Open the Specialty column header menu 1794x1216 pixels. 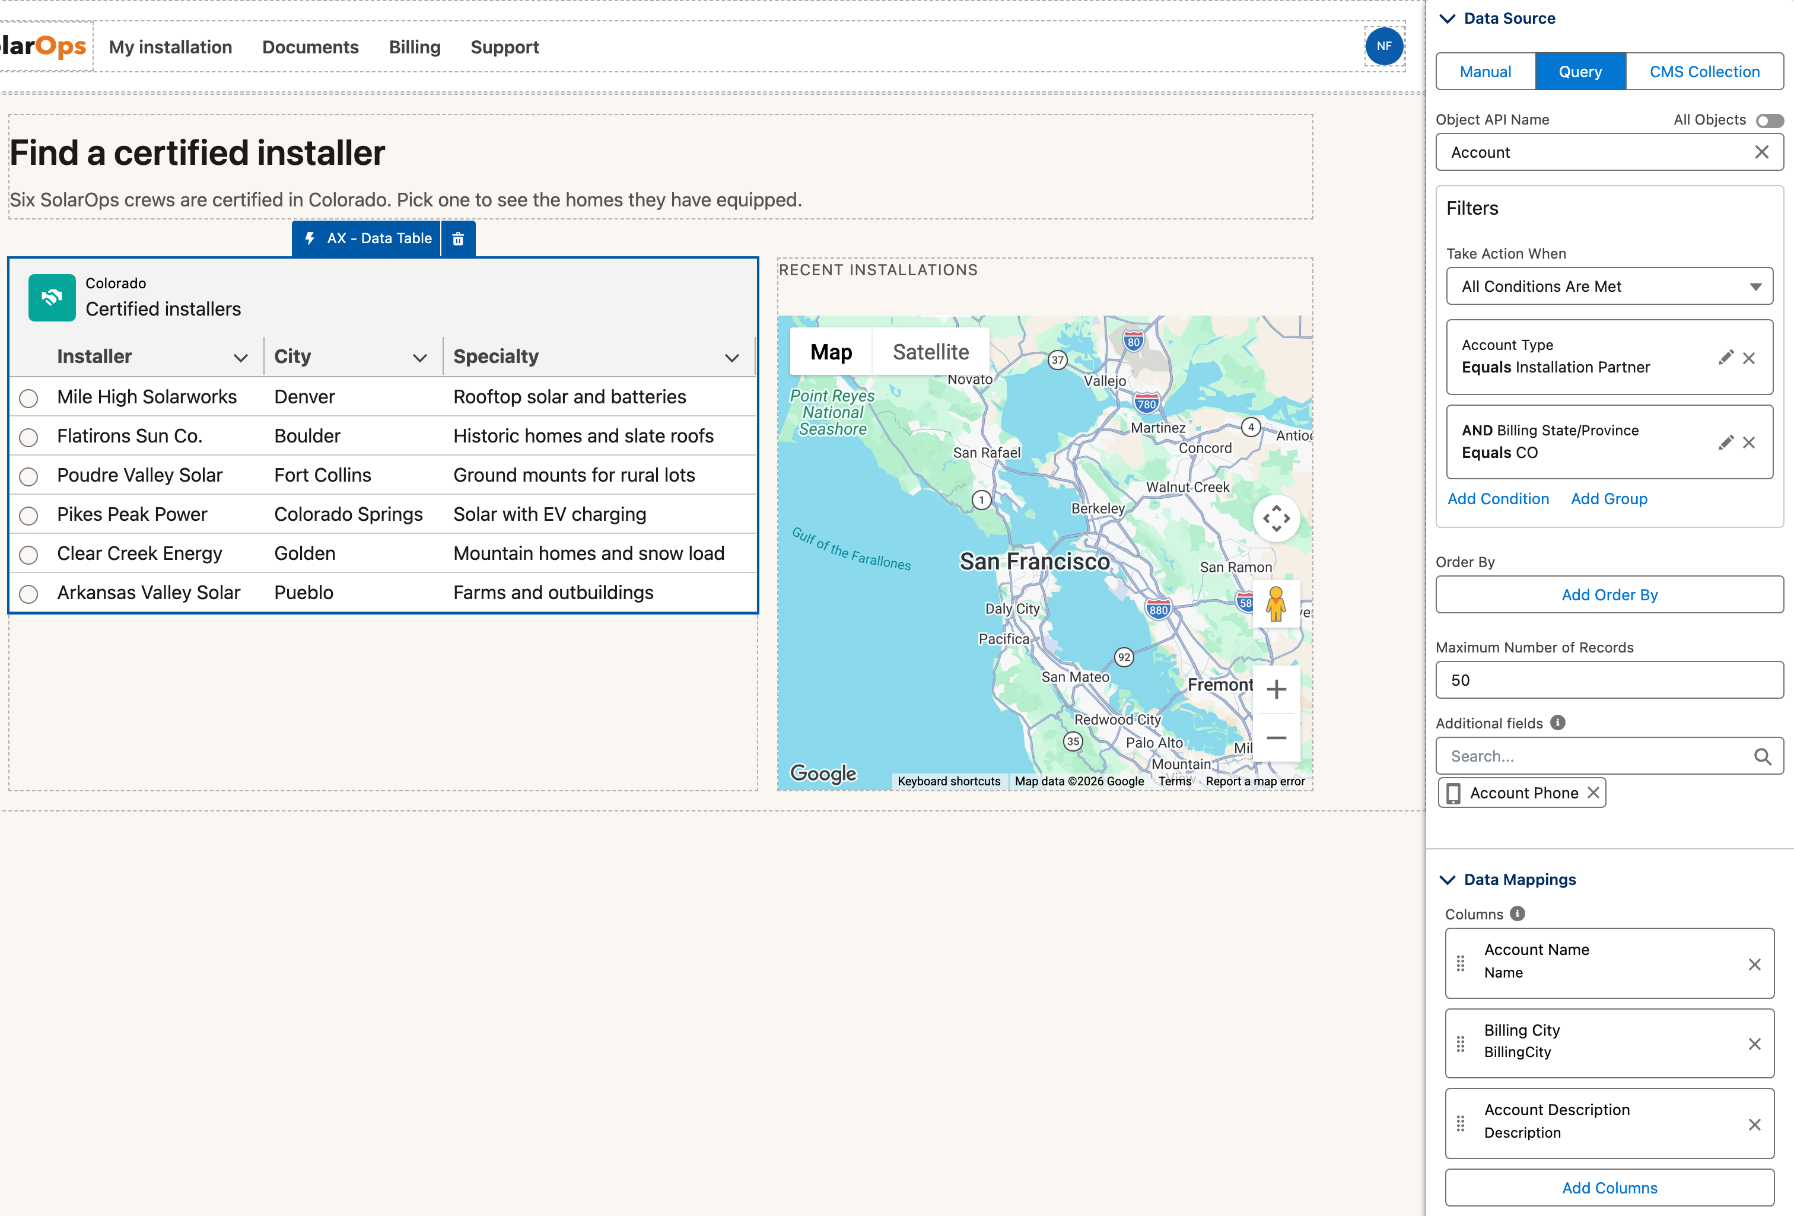pos(732,358)
